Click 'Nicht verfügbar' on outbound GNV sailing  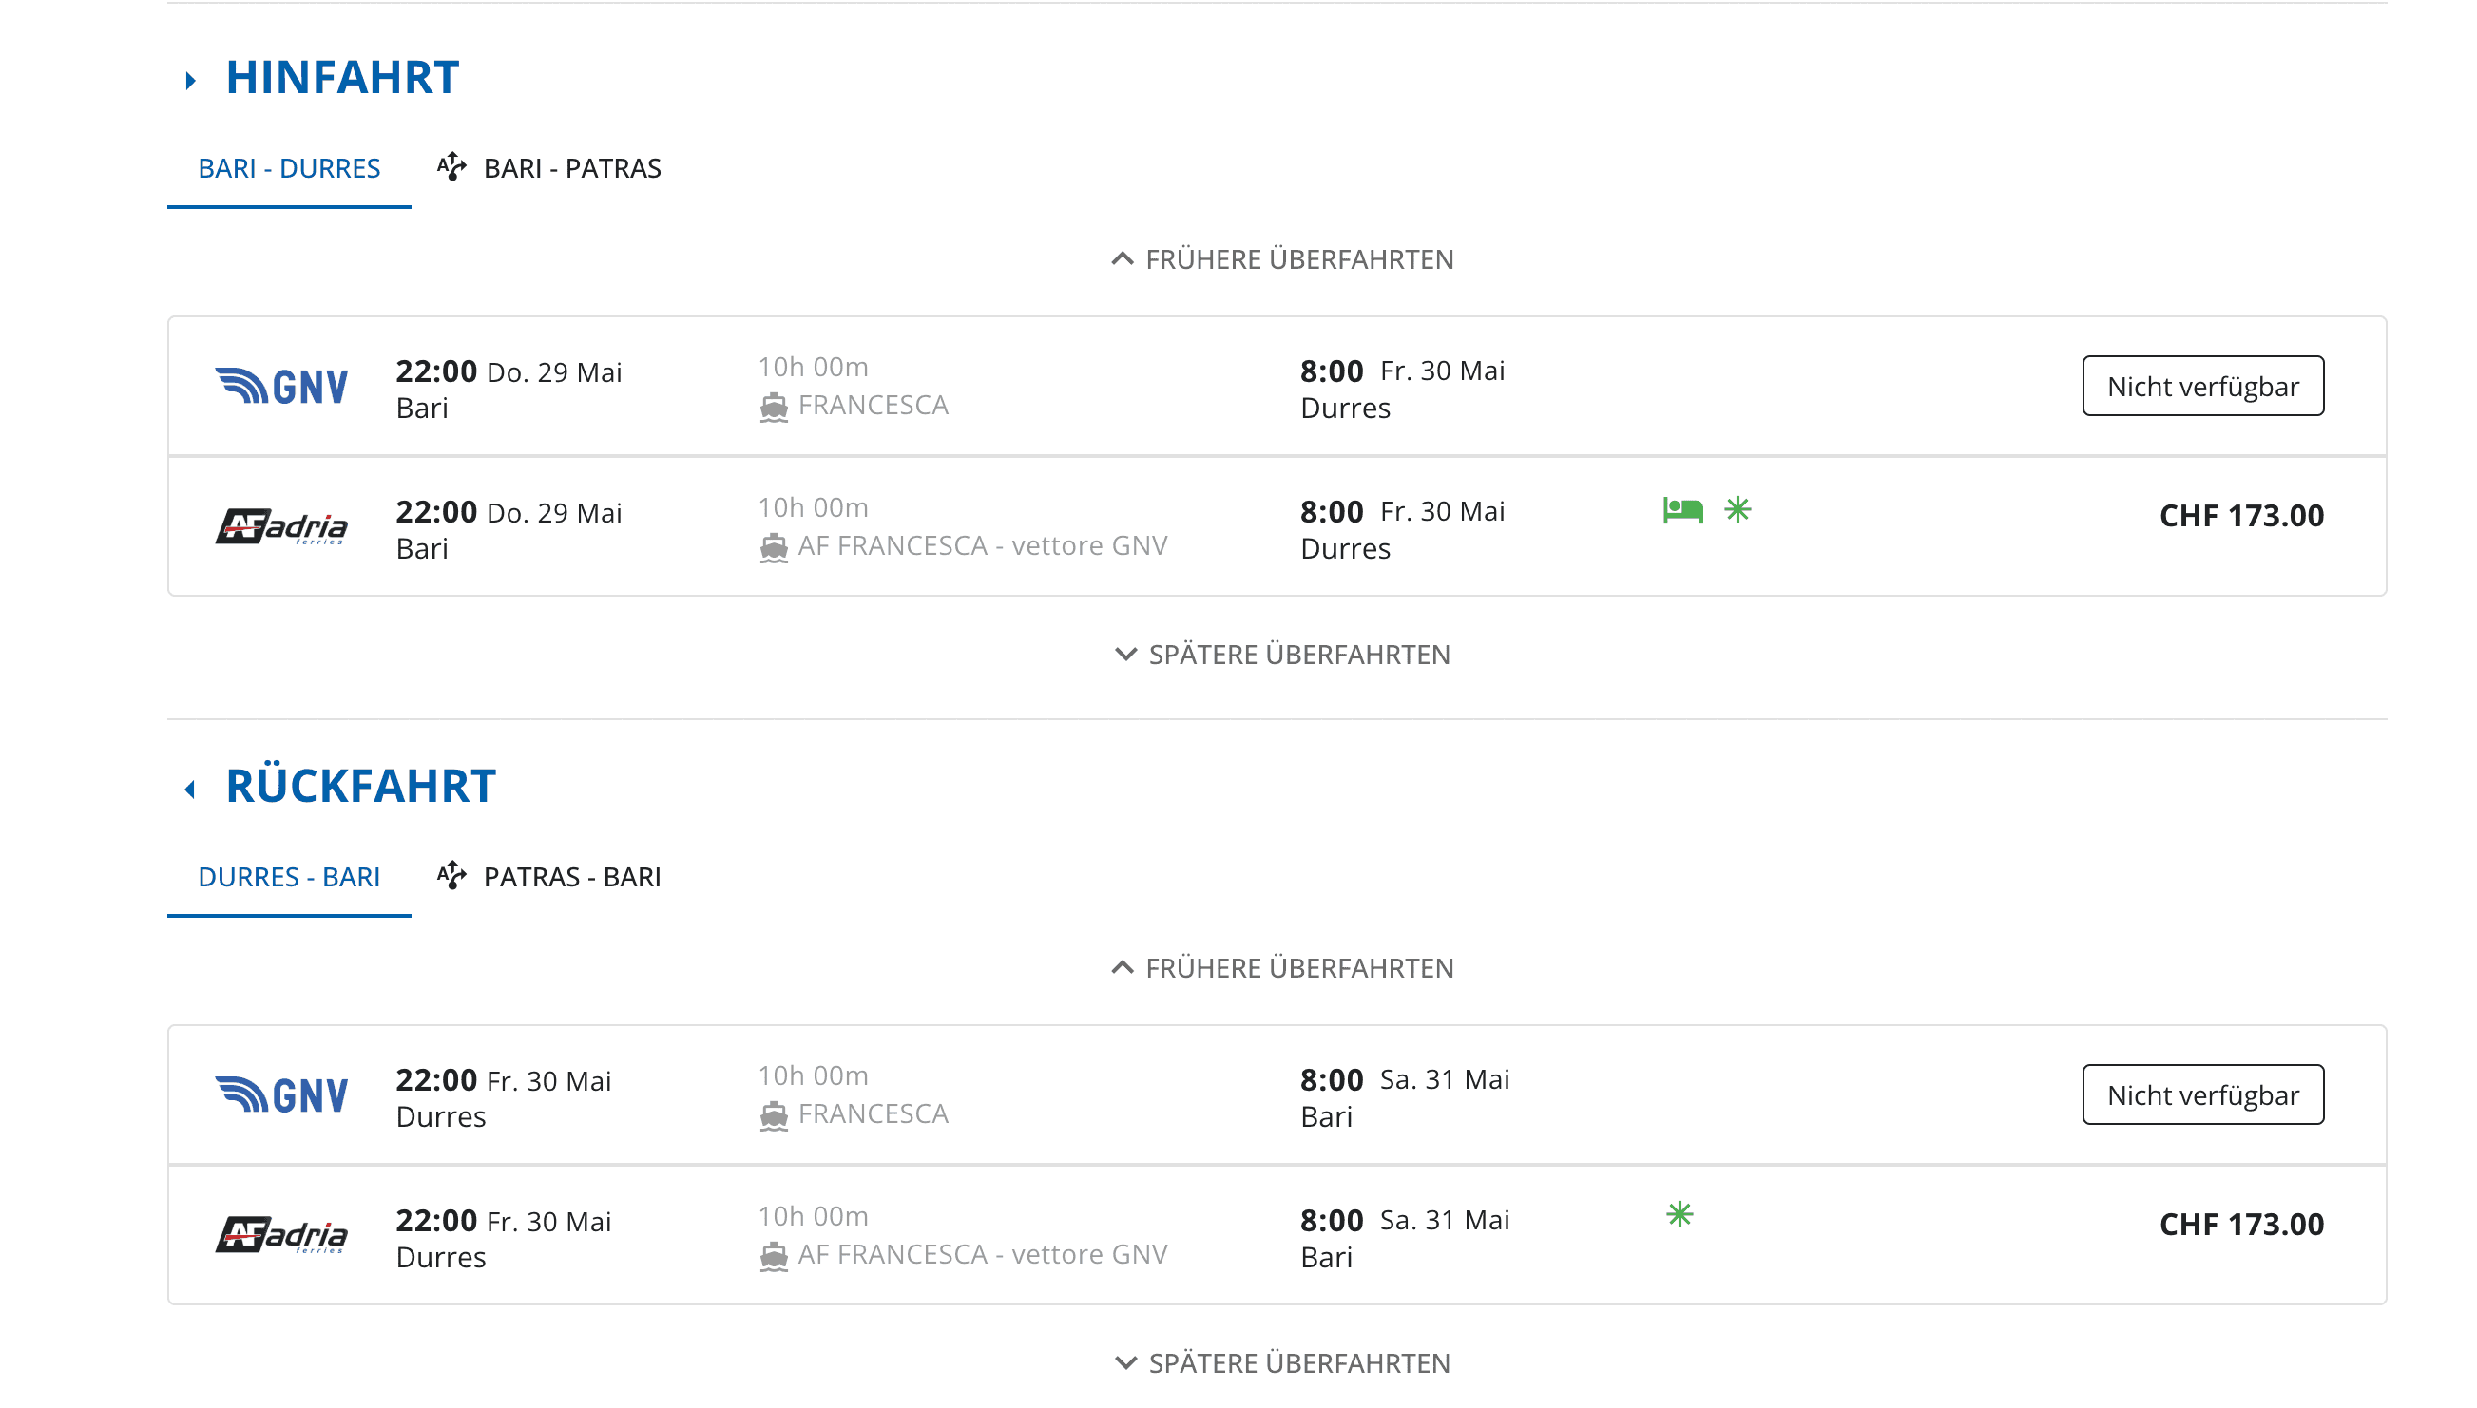click(x=2202, y=387)
